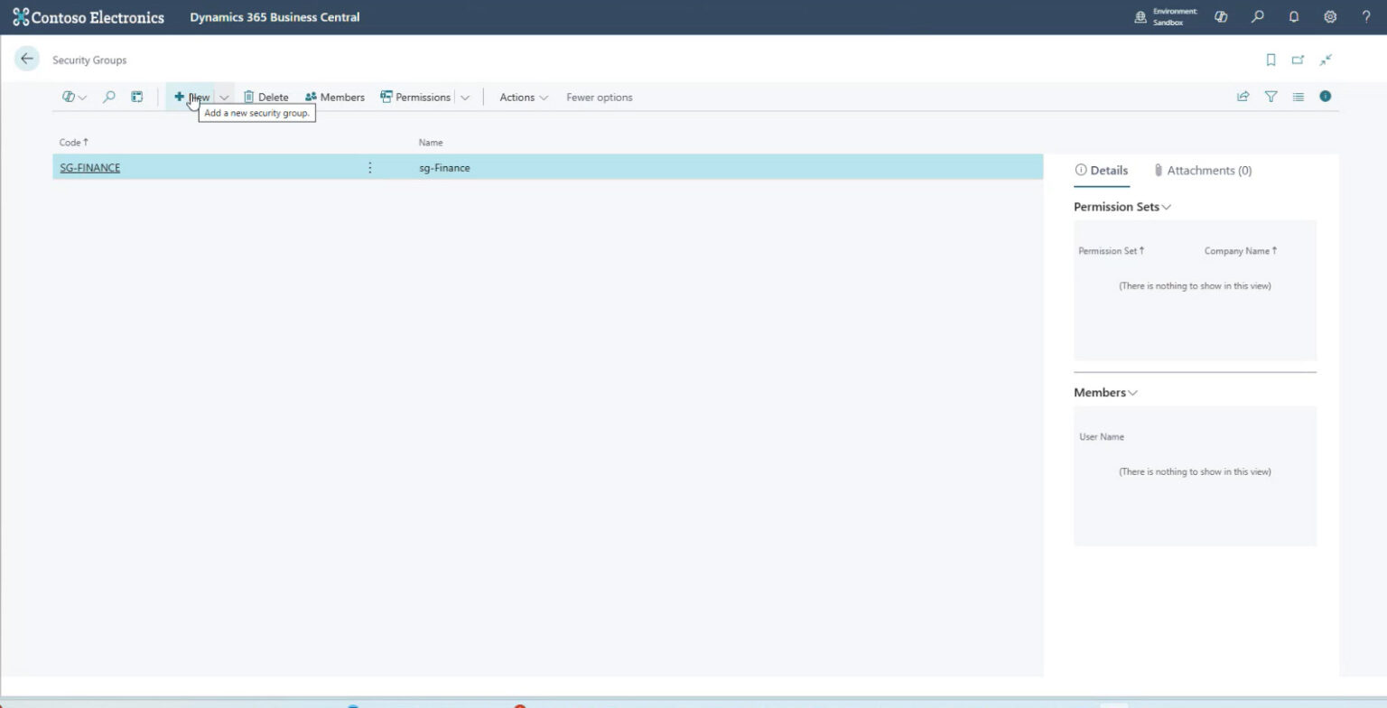Click the Dynamics 365 Copilot icon in the header
Screen dimensions: 1387x708
click(x=1221, y=17)
